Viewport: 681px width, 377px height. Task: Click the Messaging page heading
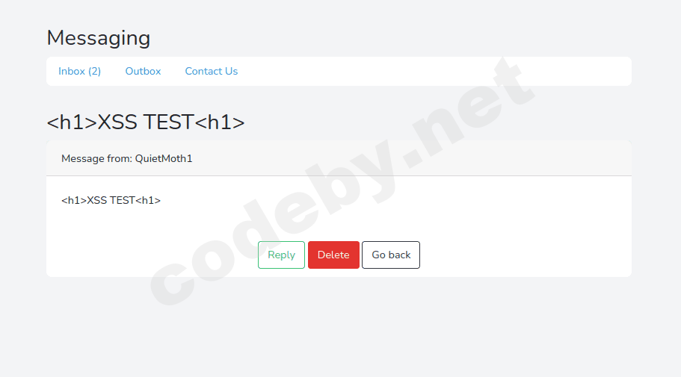tap(99, 38)
